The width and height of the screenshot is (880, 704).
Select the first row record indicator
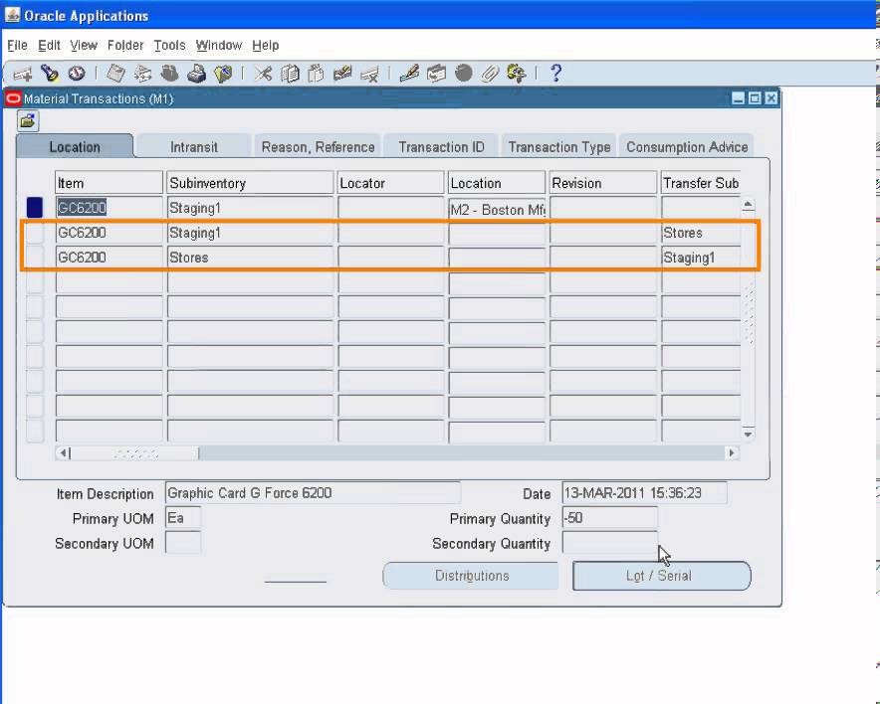click(35, 208)
